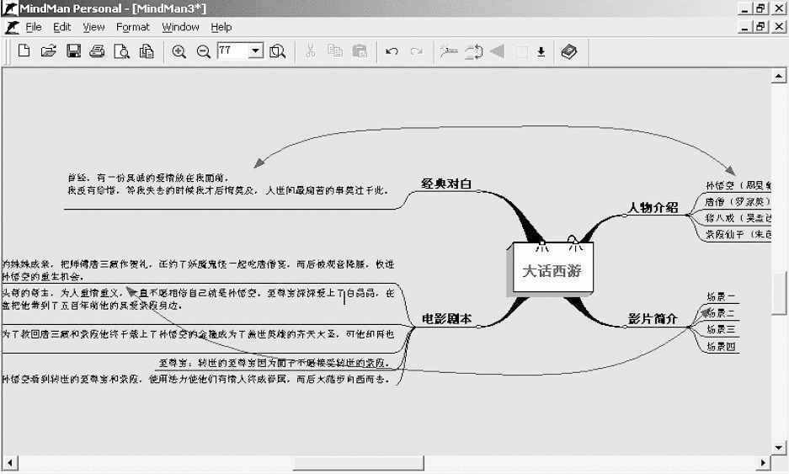Save the current map with floppy icon

73,51
